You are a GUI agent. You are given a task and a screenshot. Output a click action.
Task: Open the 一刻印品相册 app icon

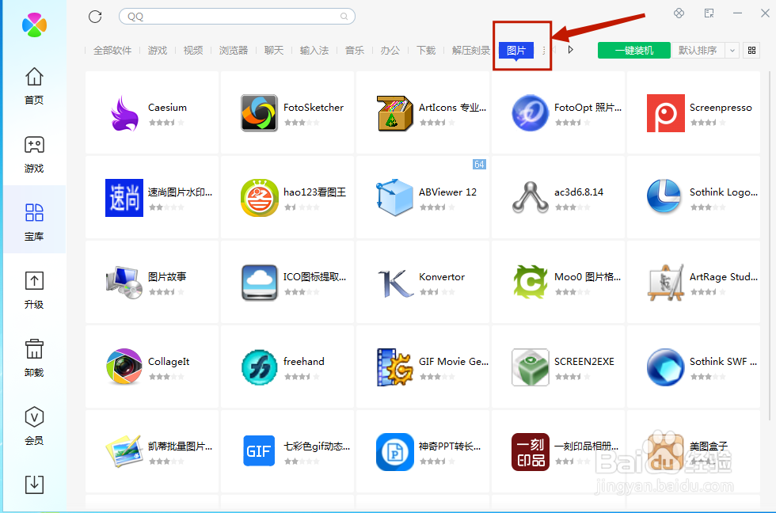pyautogui.click(x=530, y=452)
